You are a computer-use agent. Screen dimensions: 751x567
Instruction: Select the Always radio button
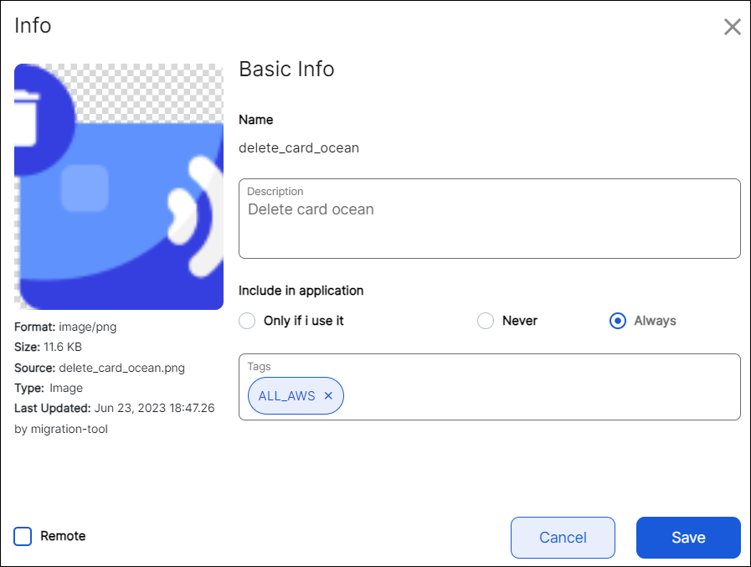[x=618, y=321]
